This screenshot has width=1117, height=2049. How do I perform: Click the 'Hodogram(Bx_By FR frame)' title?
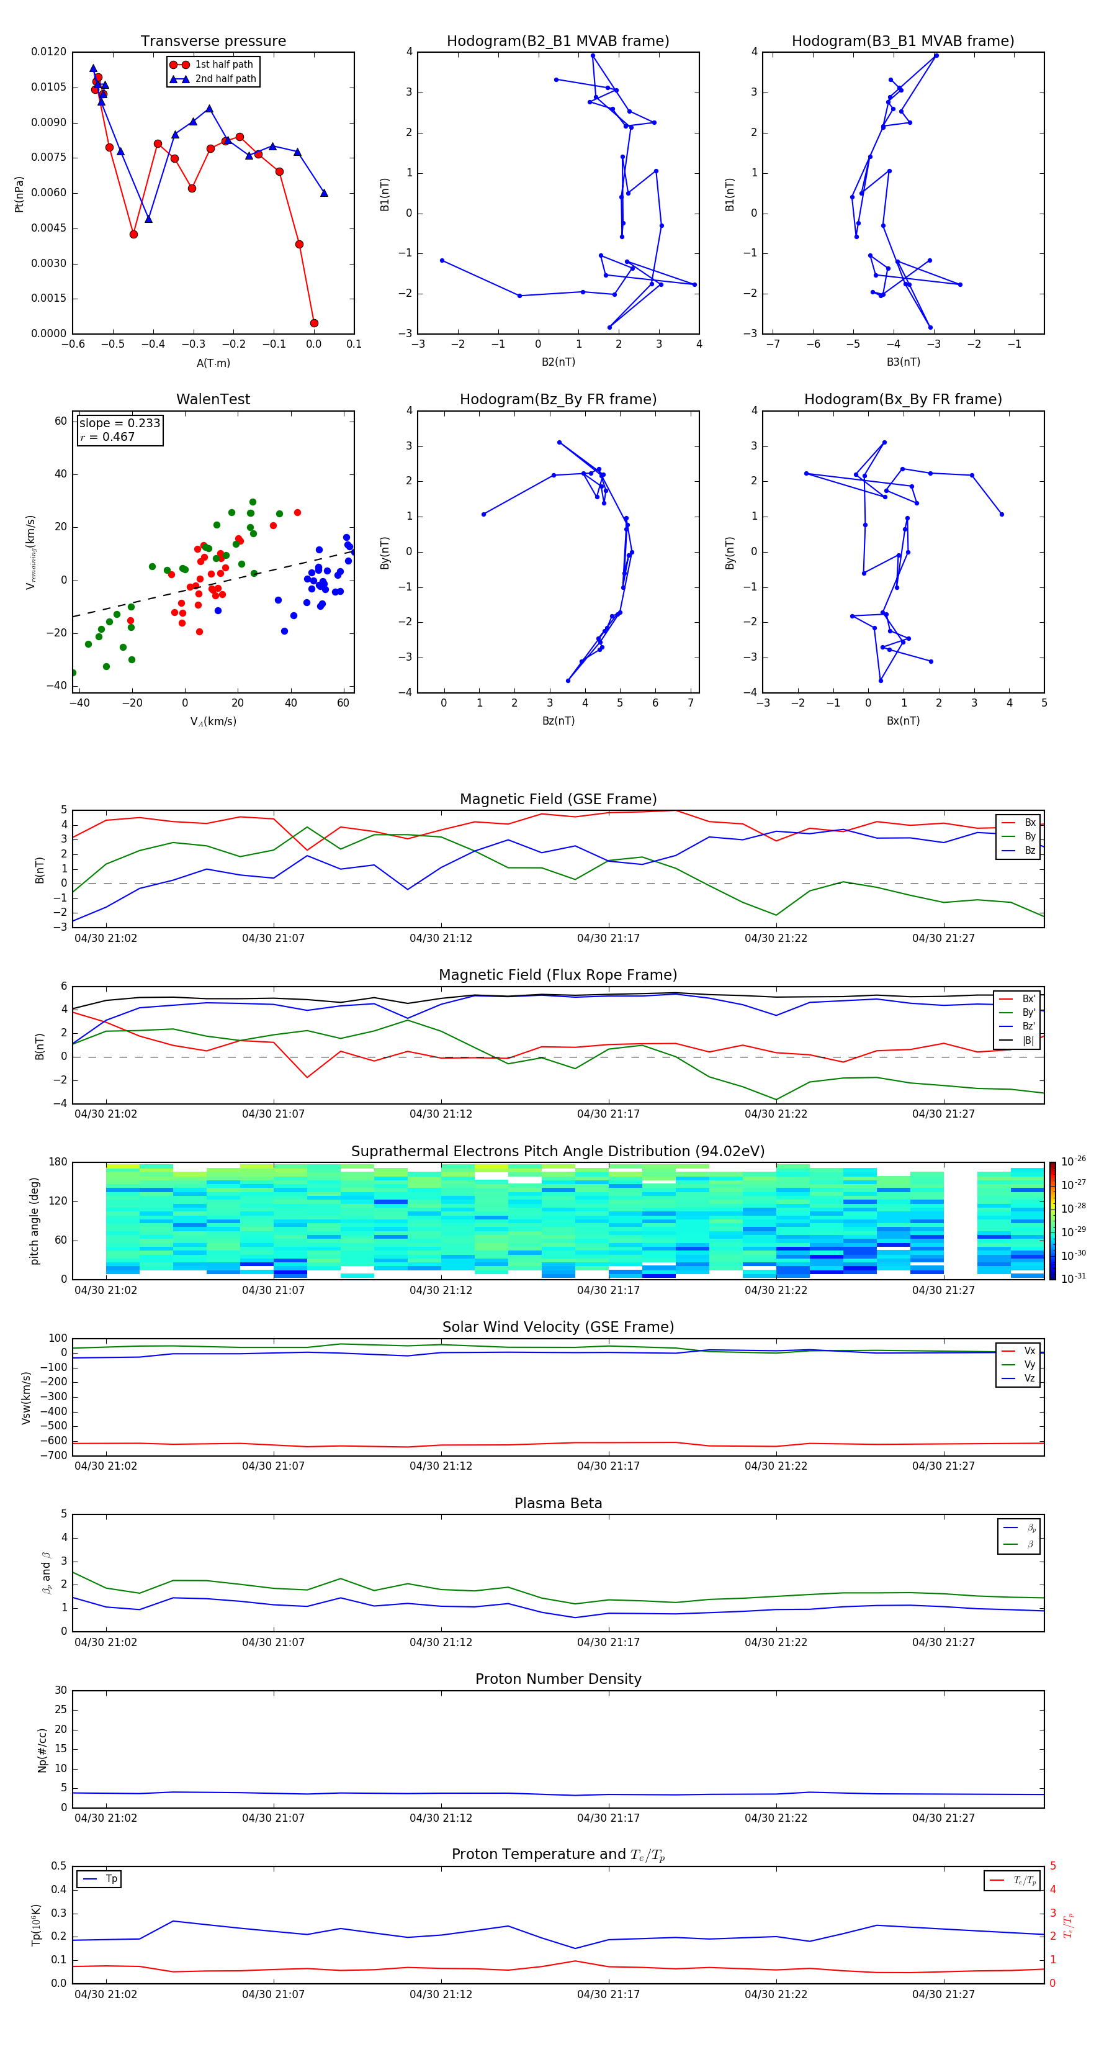[x=903, y=399]
